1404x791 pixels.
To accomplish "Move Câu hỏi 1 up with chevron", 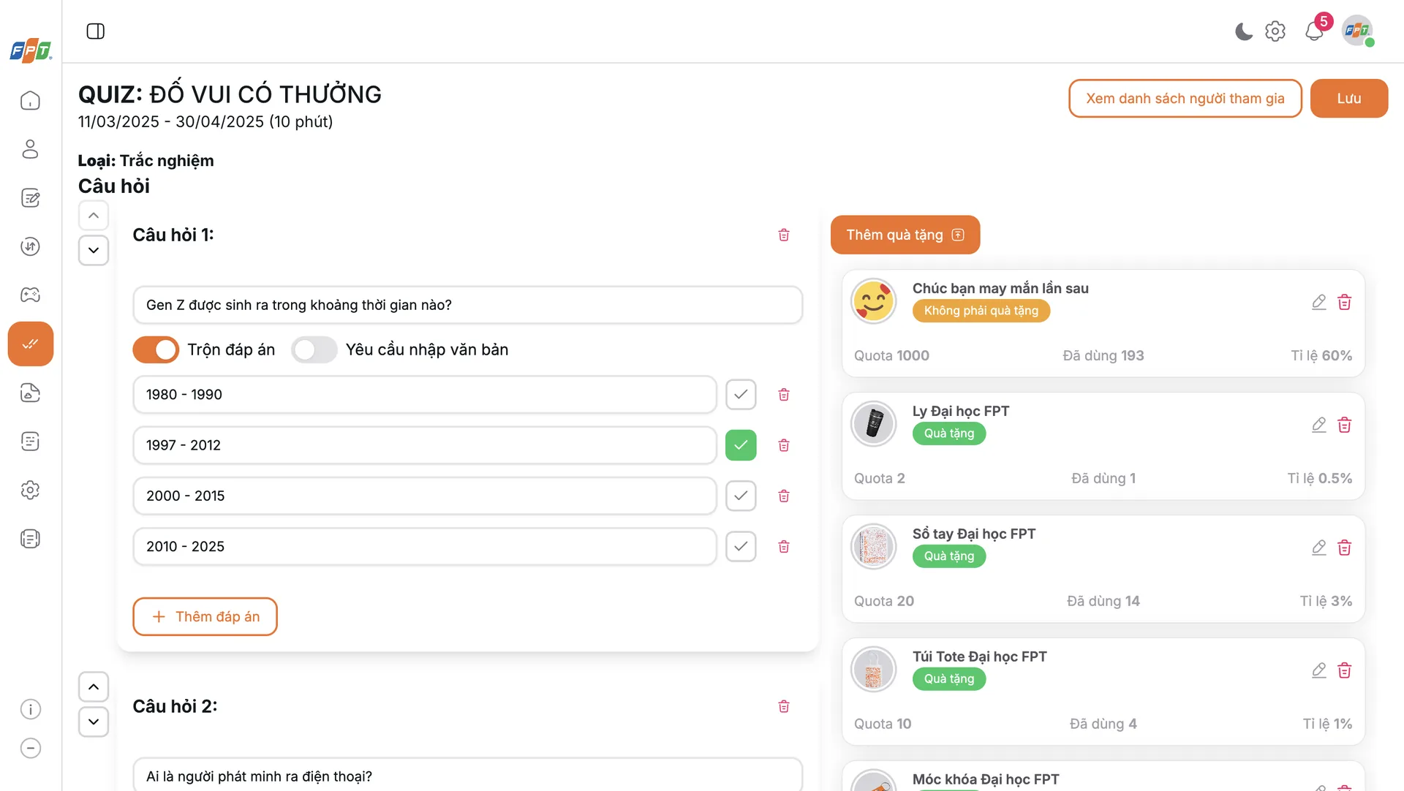I will (94, 216).
